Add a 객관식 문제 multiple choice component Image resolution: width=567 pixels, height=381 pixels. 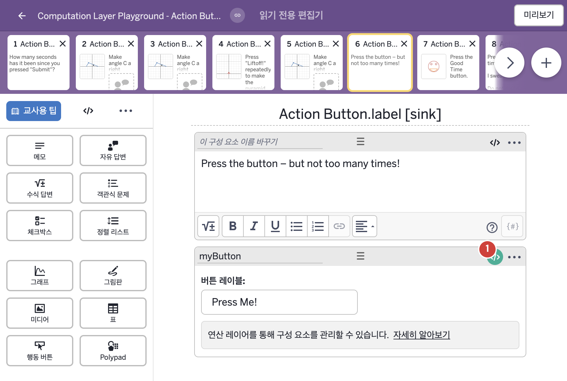(x=113, y=188)
